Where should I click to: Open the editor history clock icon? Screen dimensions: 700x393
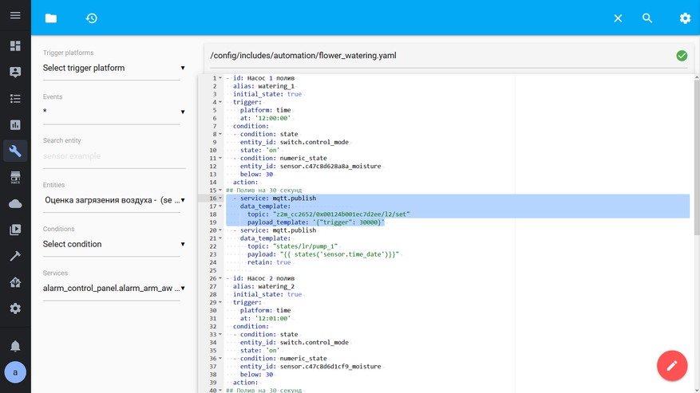click(x=92, y=18)
